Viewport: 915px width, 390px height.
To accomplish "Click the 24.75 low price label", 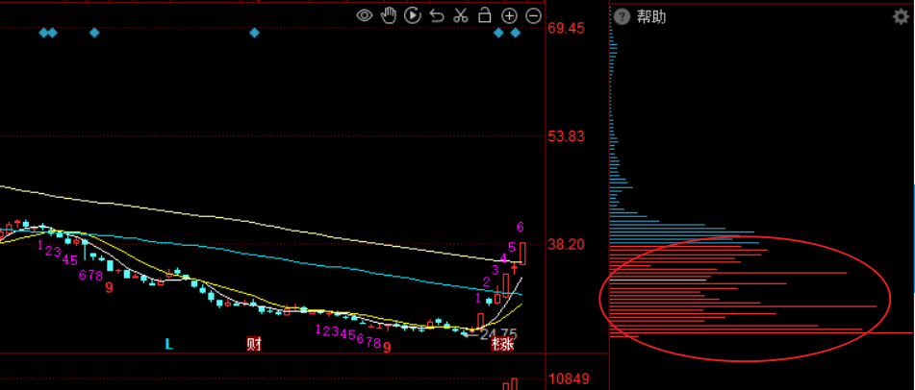I will pos(498,333).
